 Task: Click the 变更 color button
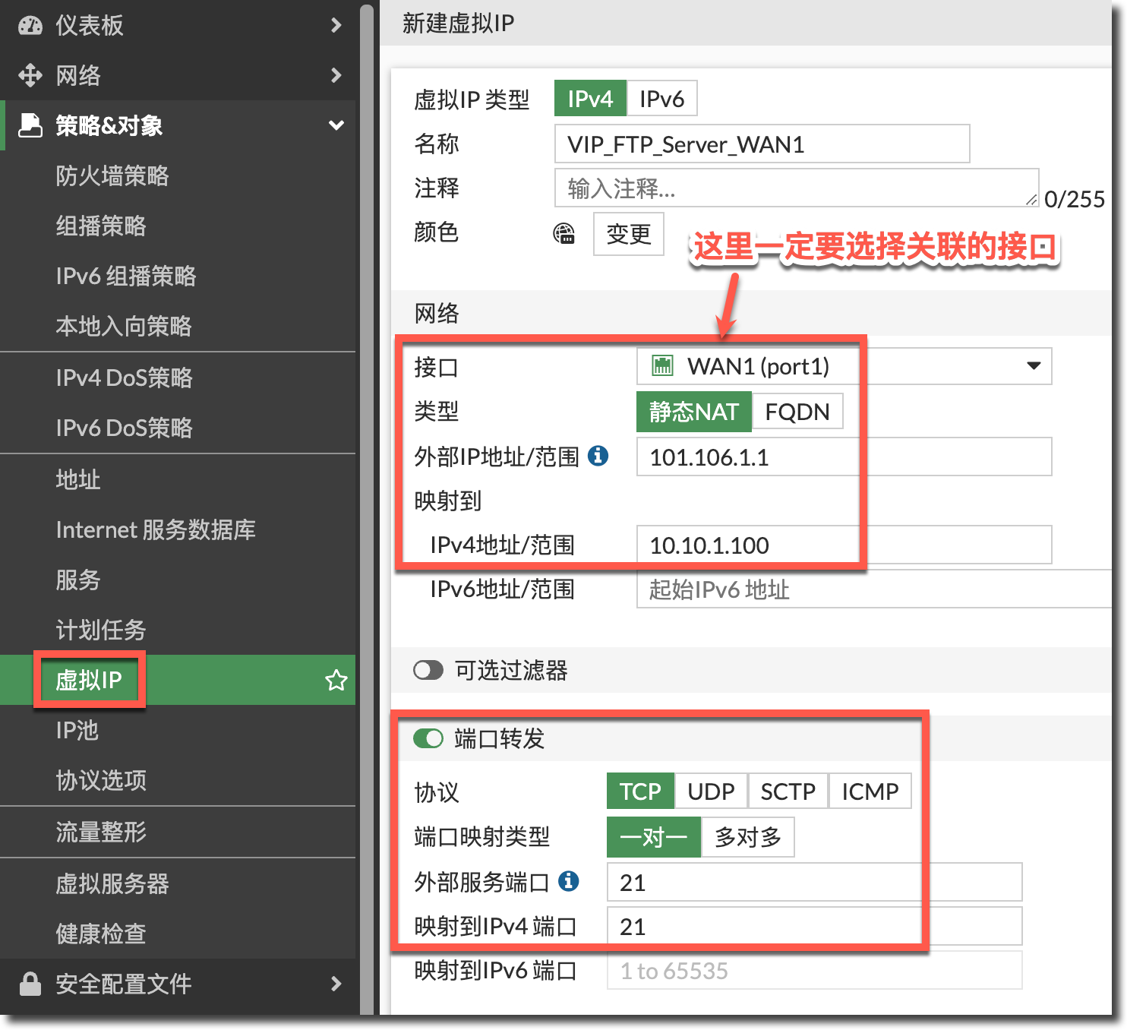pos(628,234)
